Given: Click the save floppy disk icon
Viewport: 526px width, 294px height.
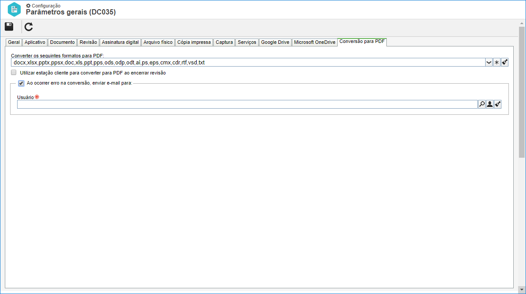Looking at the screenshot, I should pyautogui.click(x=9, y=26).
